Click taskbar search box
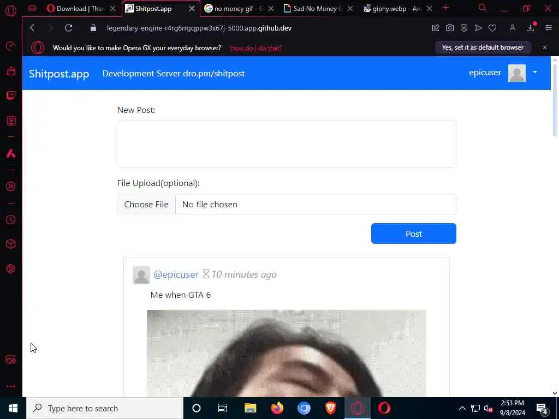The image size is (559, 419). click(105, 408)
